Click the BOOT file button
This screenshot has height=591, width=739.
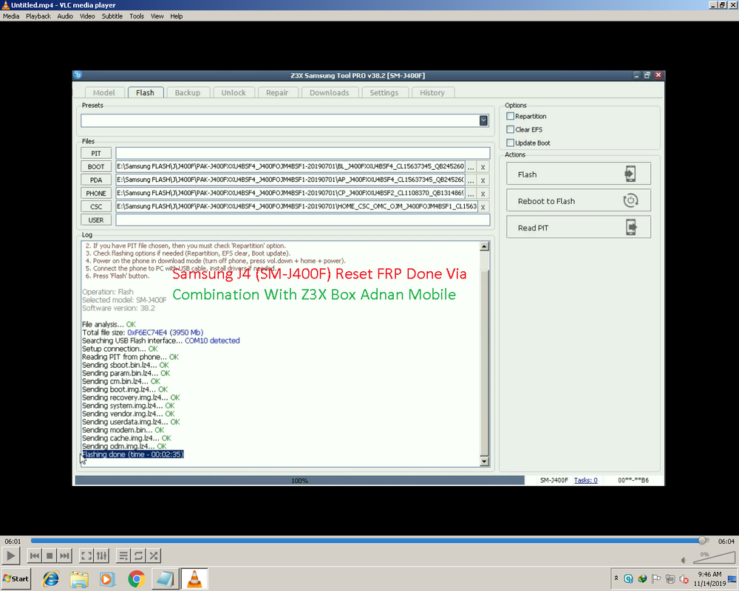(x=96, y=166)
